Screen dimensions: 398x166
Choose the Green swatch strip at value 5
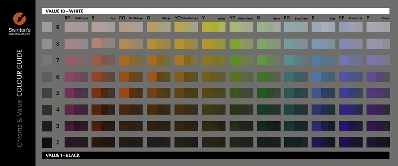(x=268, y=93)
